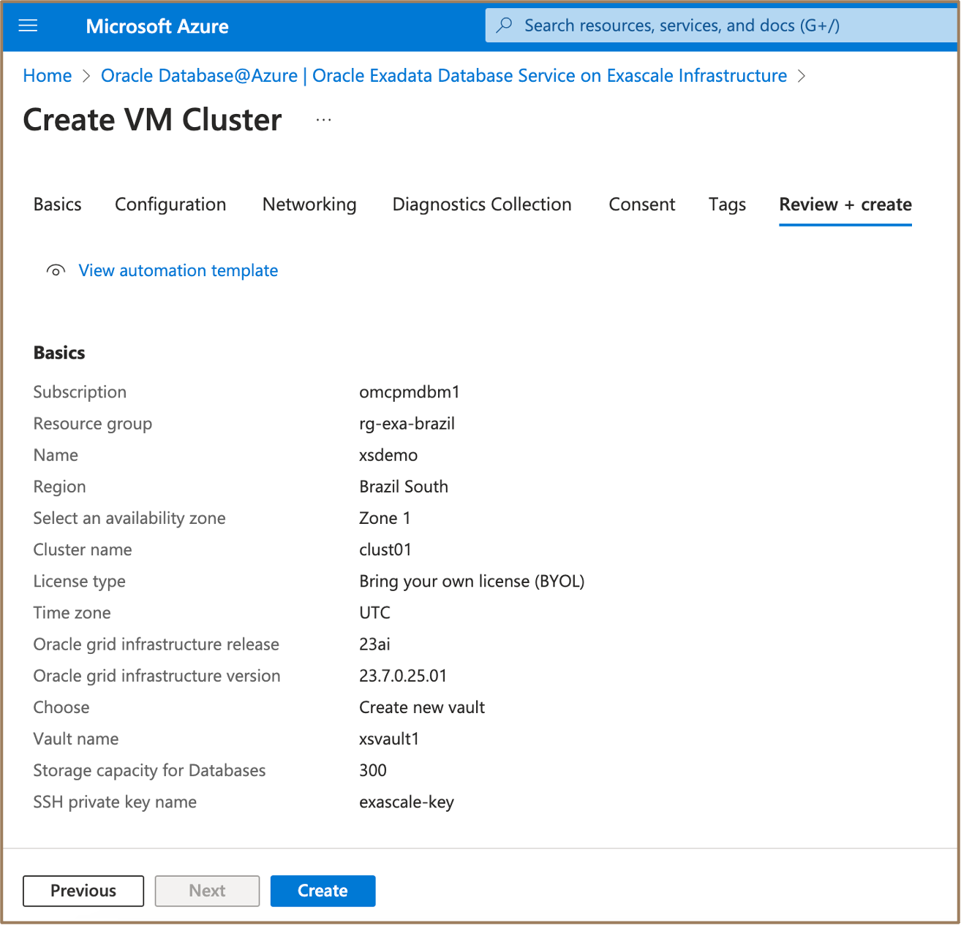Screen dimensions: 961x925
Task: Click SSH private key name label
Action: point(115,802)
